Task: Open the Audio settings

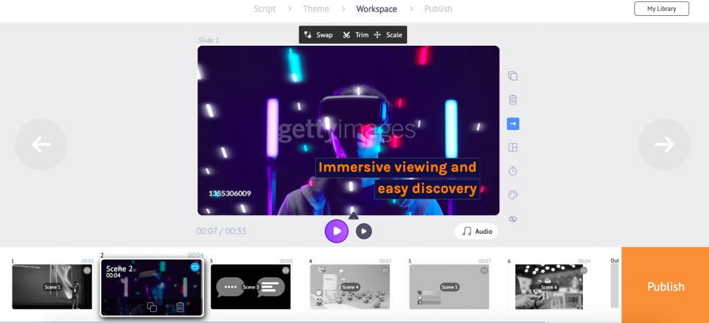Action: coord(476,231)
